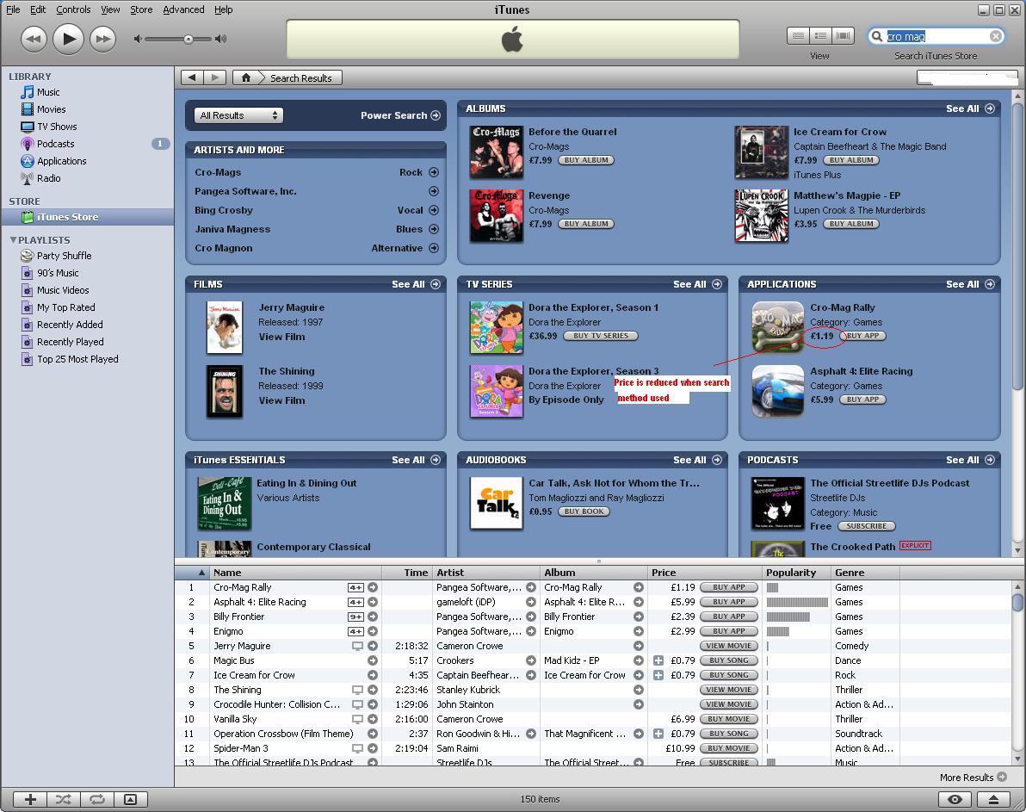The width and height of the screenshot is (1026, 812).
Task: Open the File menu
Action: [x=13, y=9]
